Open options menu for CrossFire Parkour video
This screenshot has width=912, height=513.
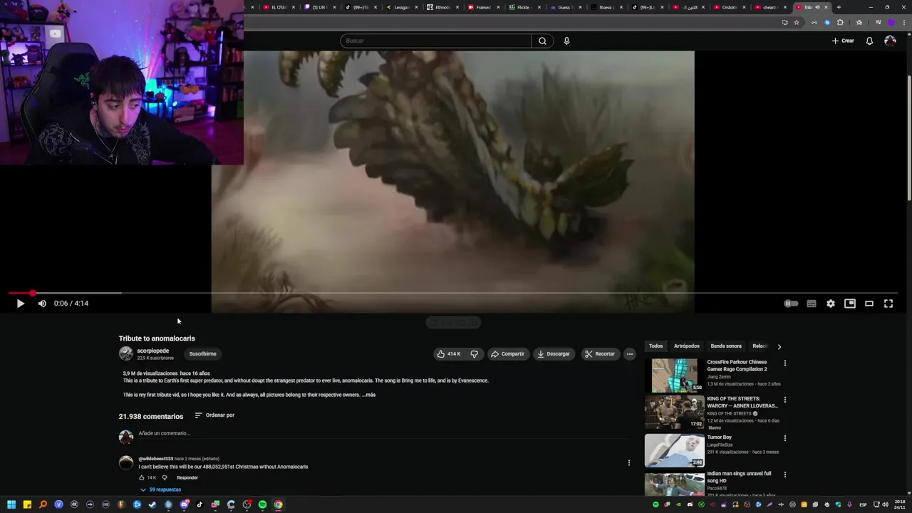pyautogui.click(x=785, y=363)
